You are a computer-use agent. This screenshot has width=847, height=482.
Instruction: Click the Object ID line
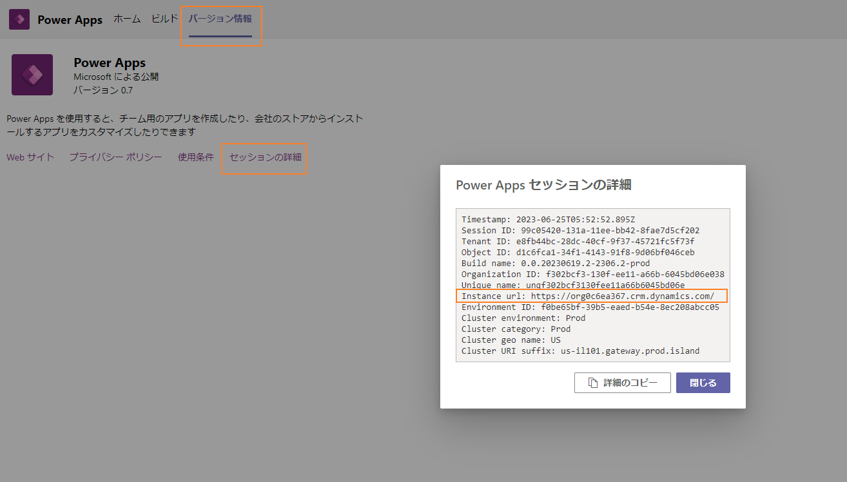(x=578, y=253)
